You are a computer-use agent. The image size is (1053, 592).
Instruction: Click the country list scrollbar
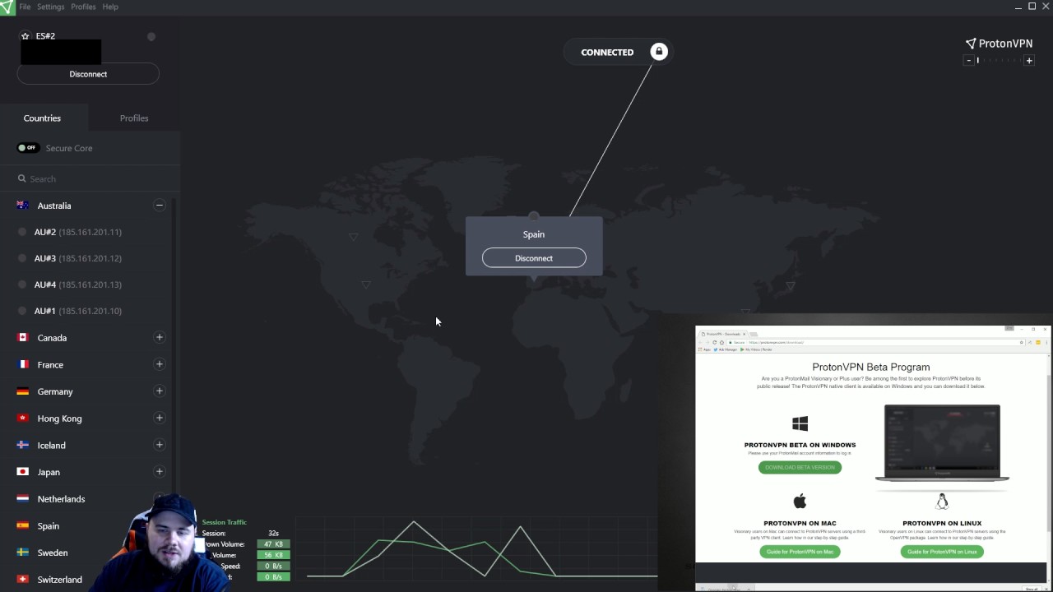coord(174,345)
